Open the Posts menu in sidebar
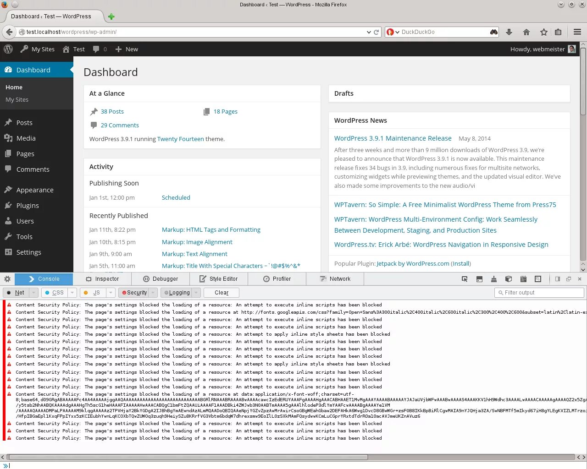The width and height of the screenshot is (587, 469). click(x=24, y=123)
